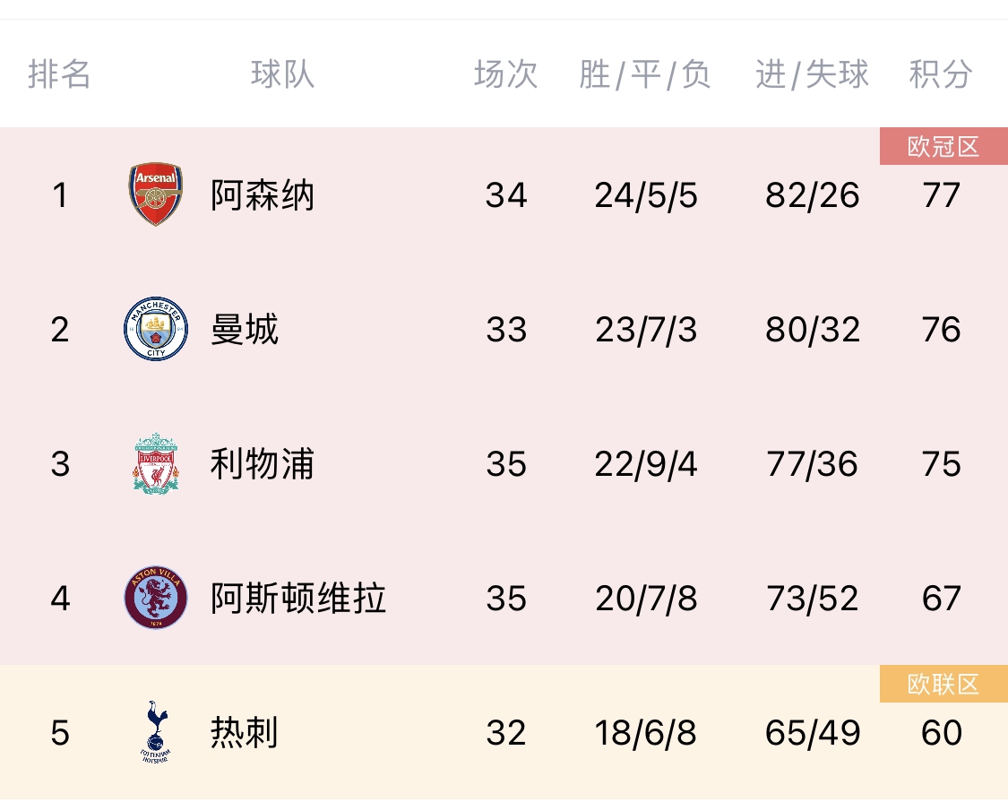Select the Liverpool club crest
1008x802 pixels.
click(156, 463)
